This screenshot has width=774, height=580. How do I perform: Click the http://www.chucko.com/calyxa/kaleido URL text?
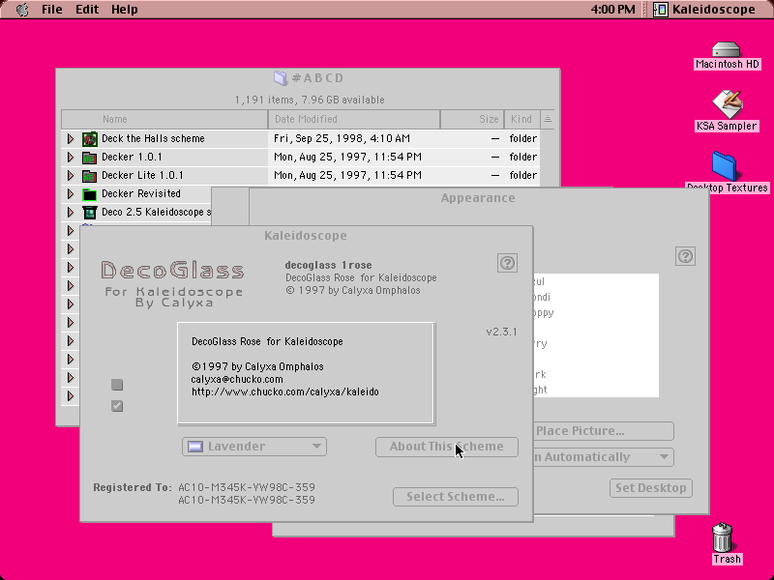coord(285,391)
